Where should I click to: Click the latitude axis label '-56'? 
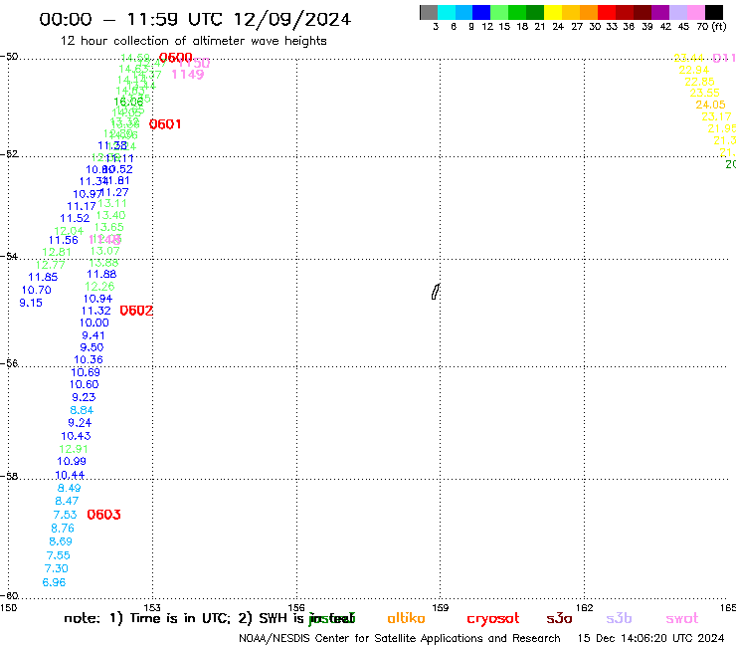click(9, 363)
